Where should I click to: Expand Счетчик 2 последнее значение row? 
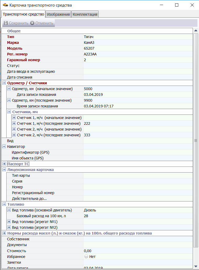(x=14, y=135)
